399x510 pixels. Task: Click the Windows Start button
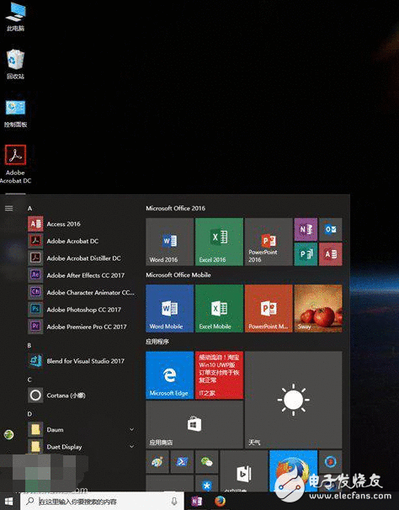tap(9, 502)
